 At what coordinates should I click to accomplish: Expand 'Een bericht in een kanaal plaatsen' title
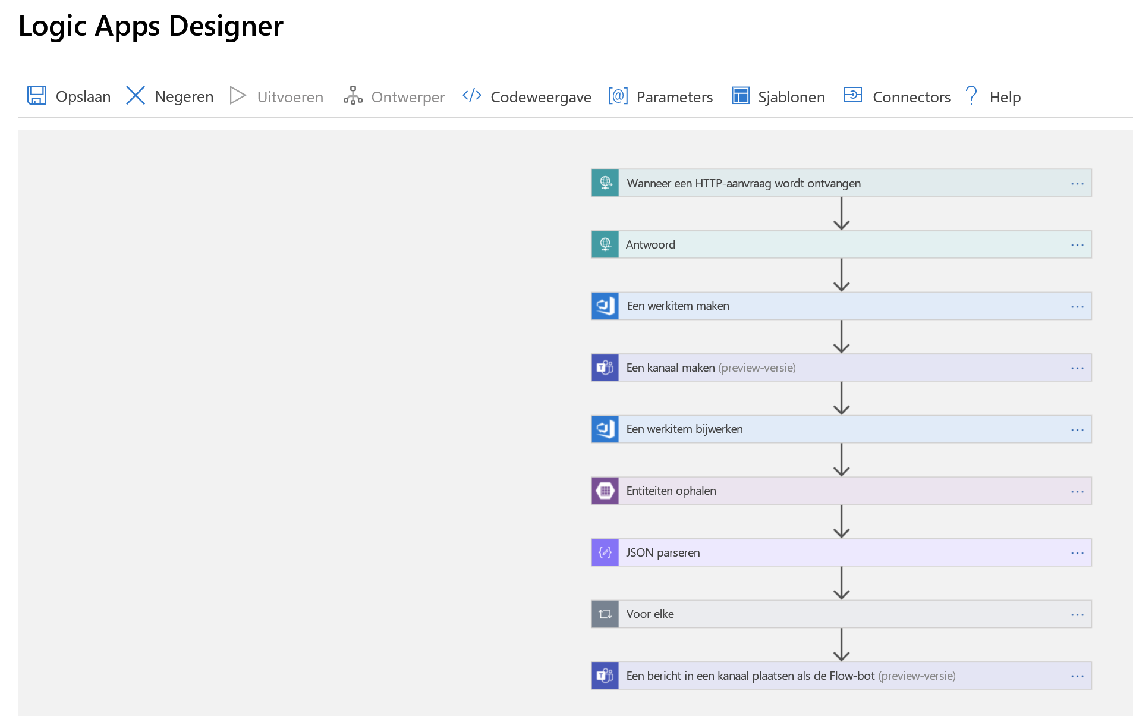tap(791, 676)
